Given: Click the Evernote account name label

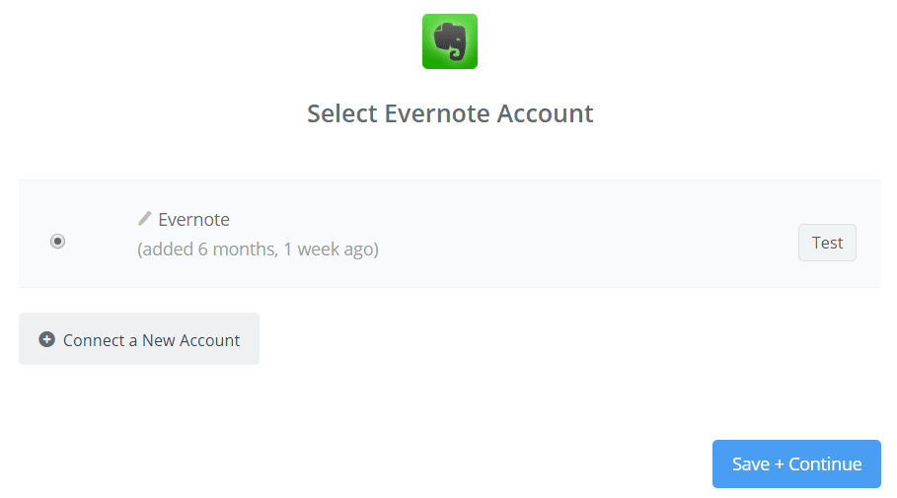Looking at the screenshot, I should (193, 219).
